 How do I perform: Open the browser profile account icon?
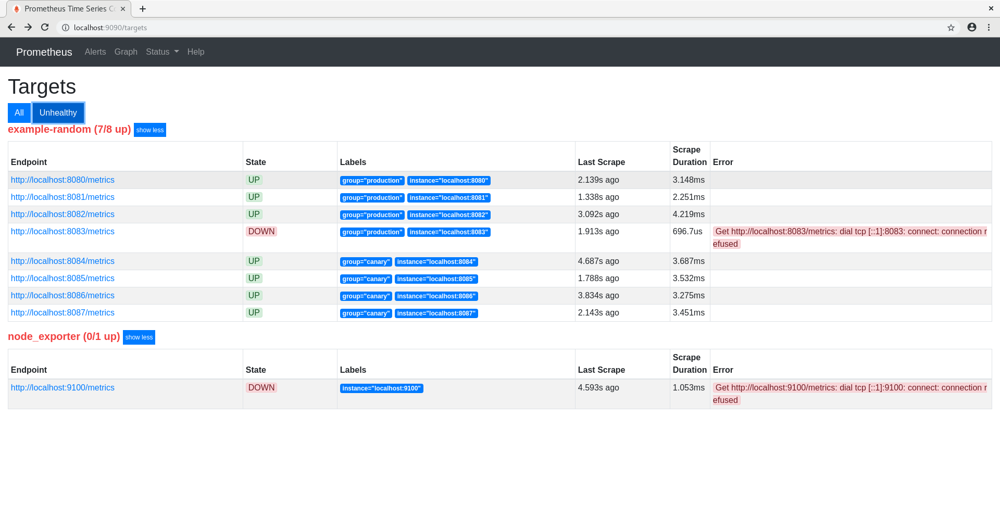(972, 27)
